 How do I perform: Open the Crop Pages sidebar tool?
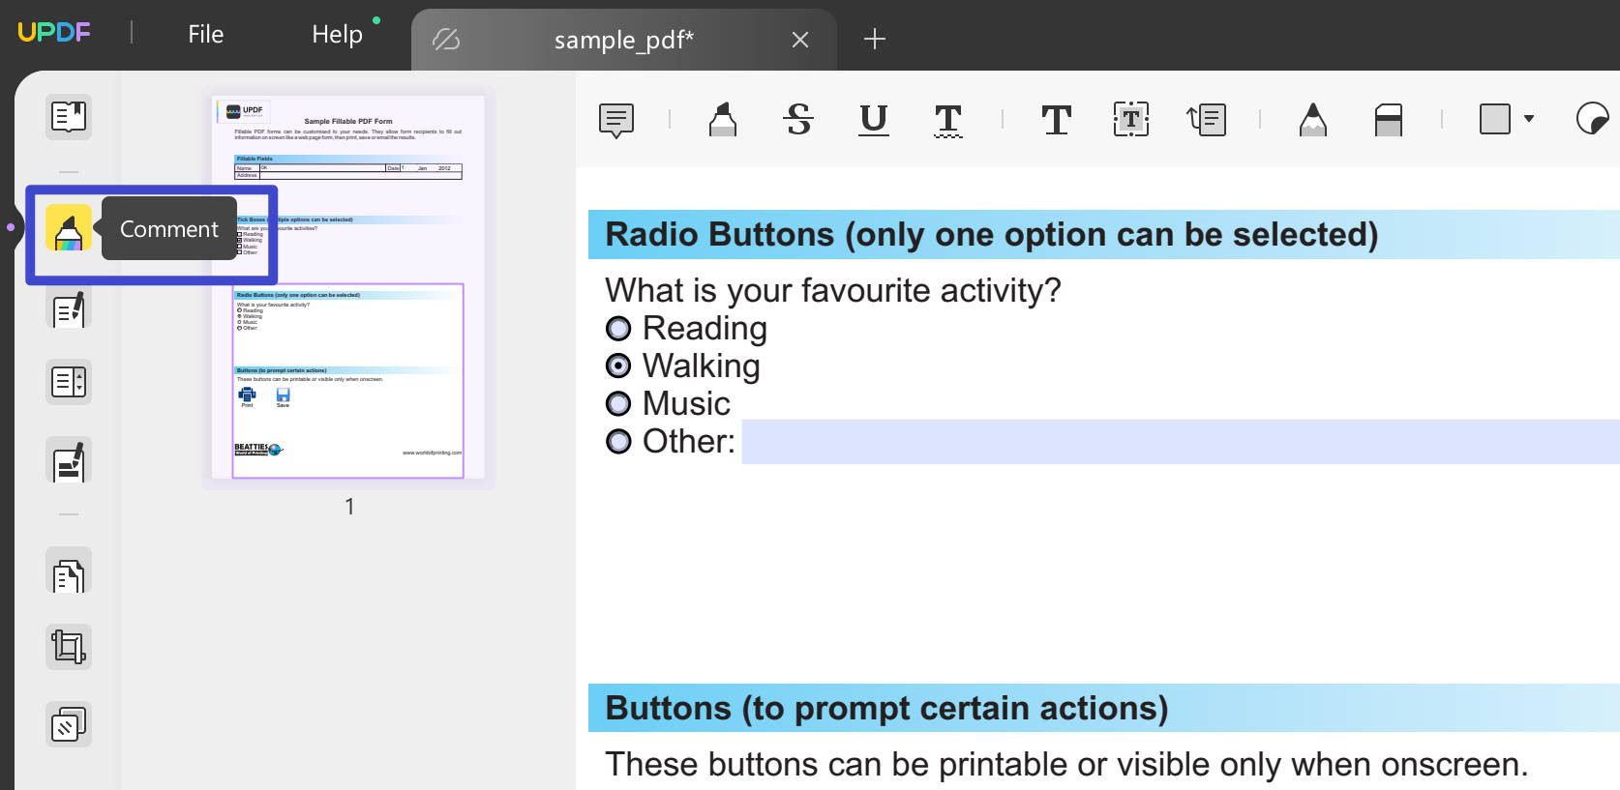[69, 647]
